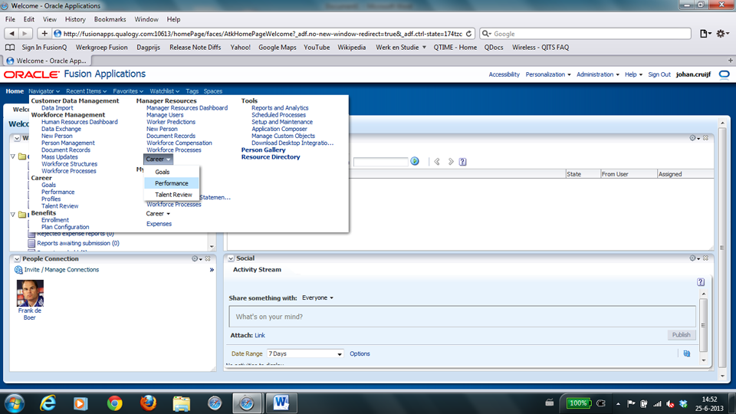Screen dimensions: 736x414
Task: Collapse the Social panel
Action: [x=231, y=258]
